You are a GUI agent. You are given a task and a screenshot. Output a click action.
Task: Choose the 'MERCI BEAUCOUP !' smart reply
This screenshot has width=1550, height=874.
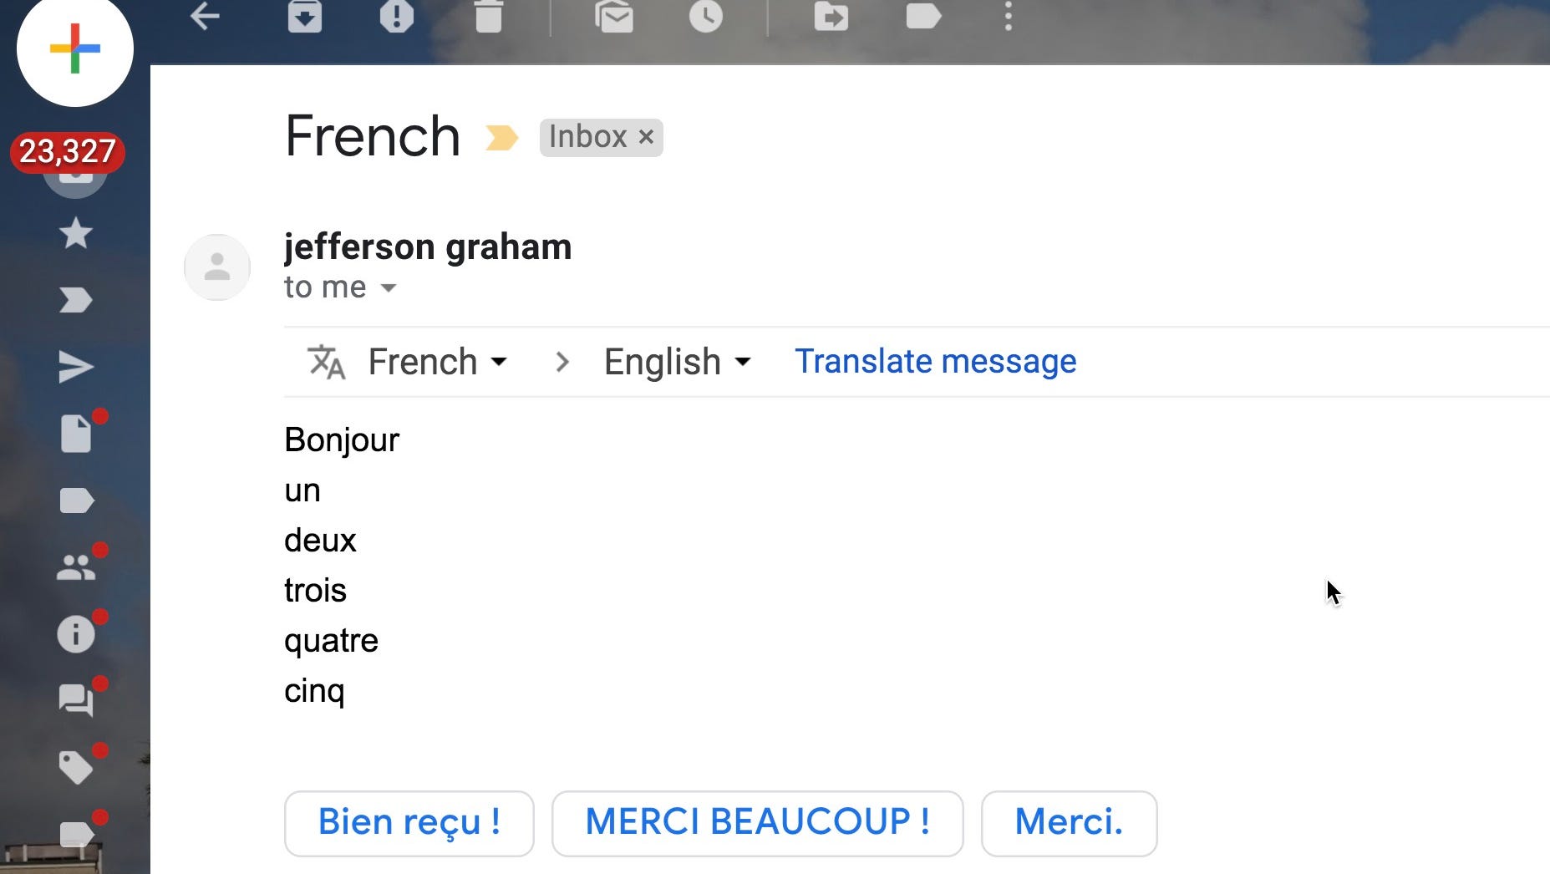tap(757, 823)
